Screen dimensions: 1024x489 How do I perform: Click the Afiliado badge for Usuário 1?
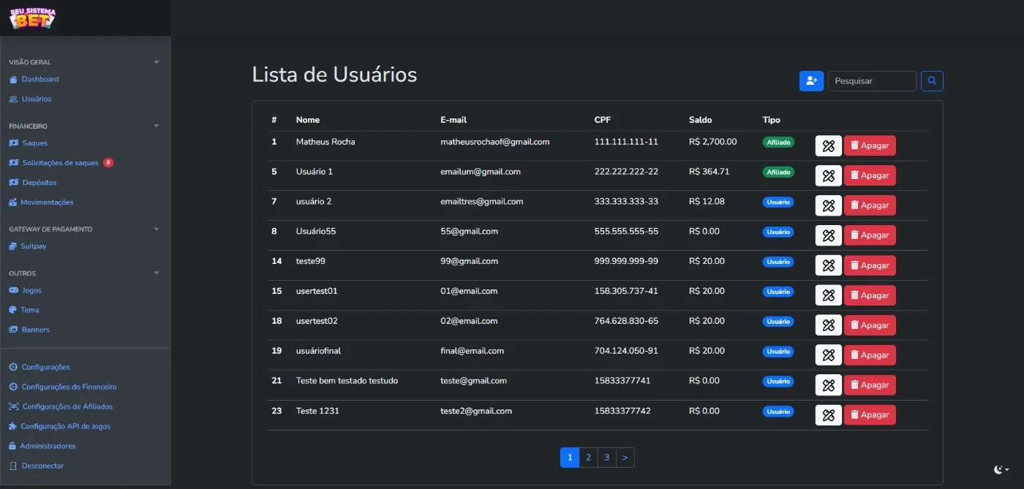click(x=778, y=173)
